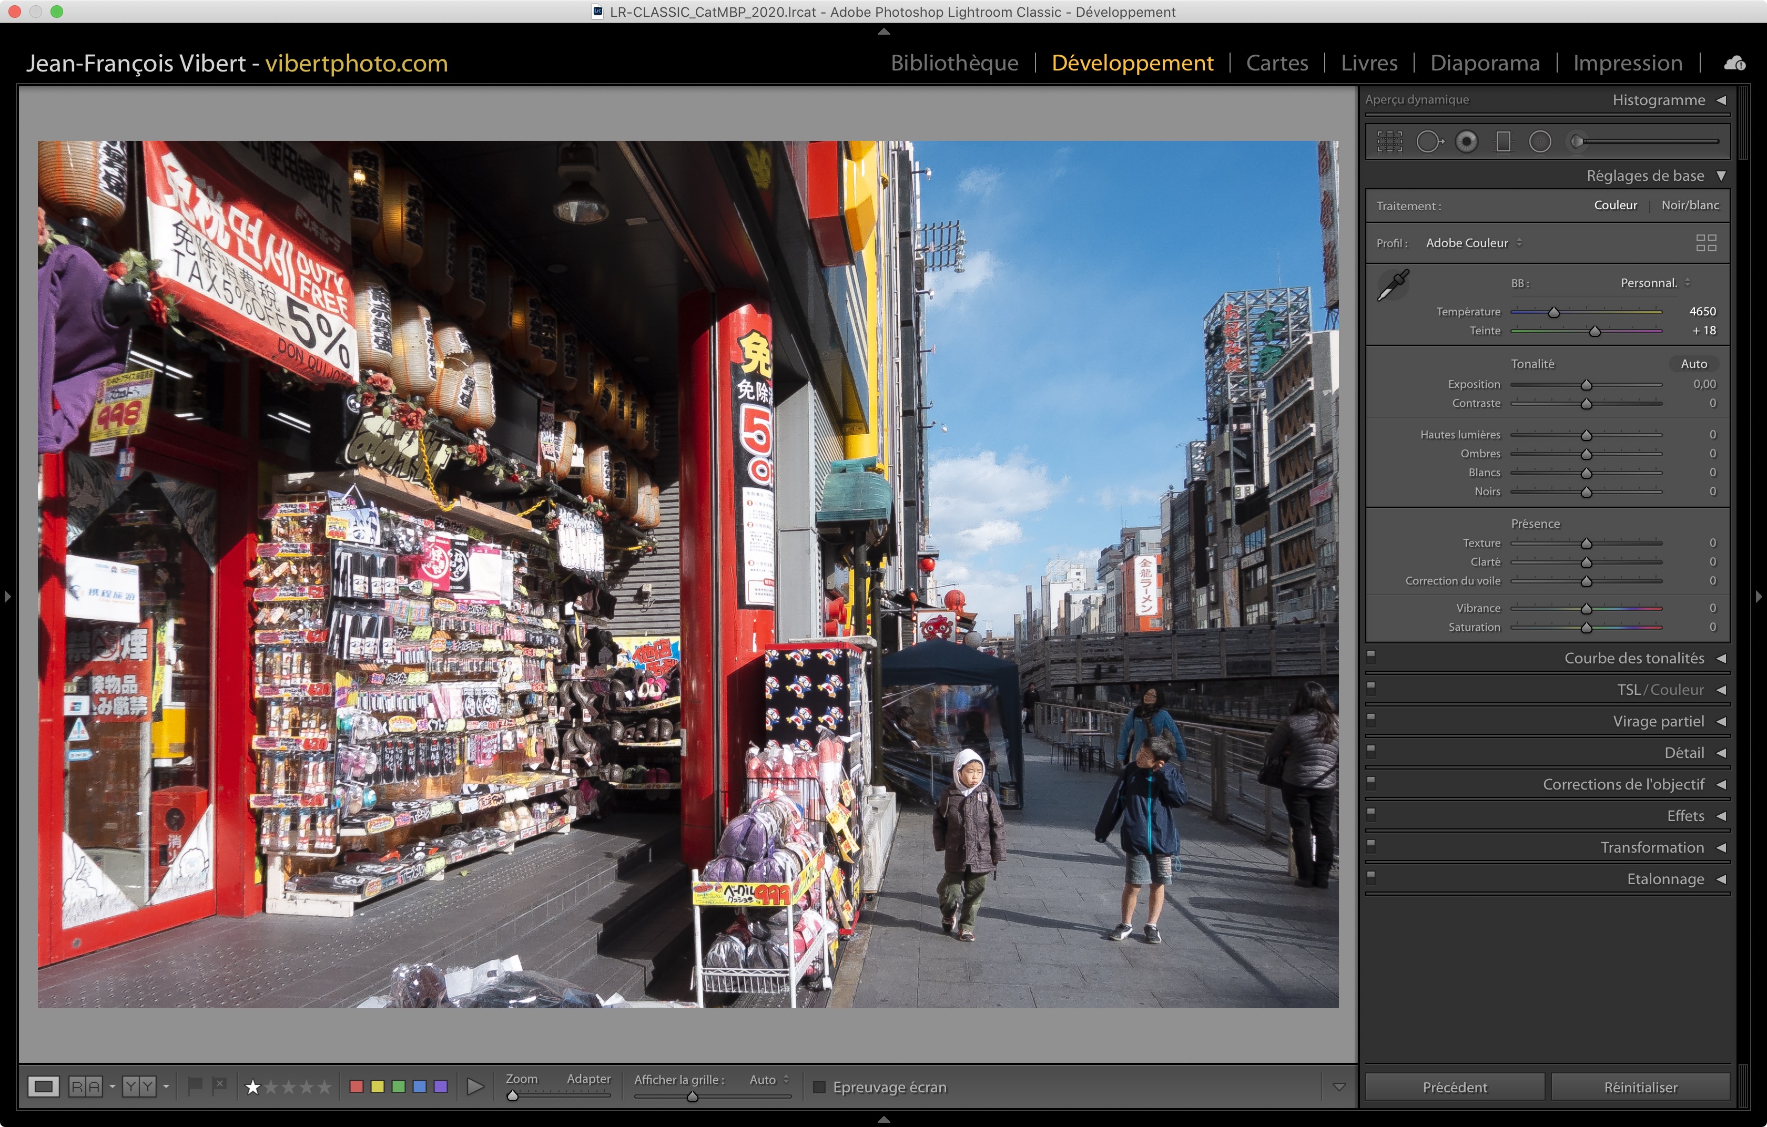Switch to Loupe view mode

point(43,1086)
